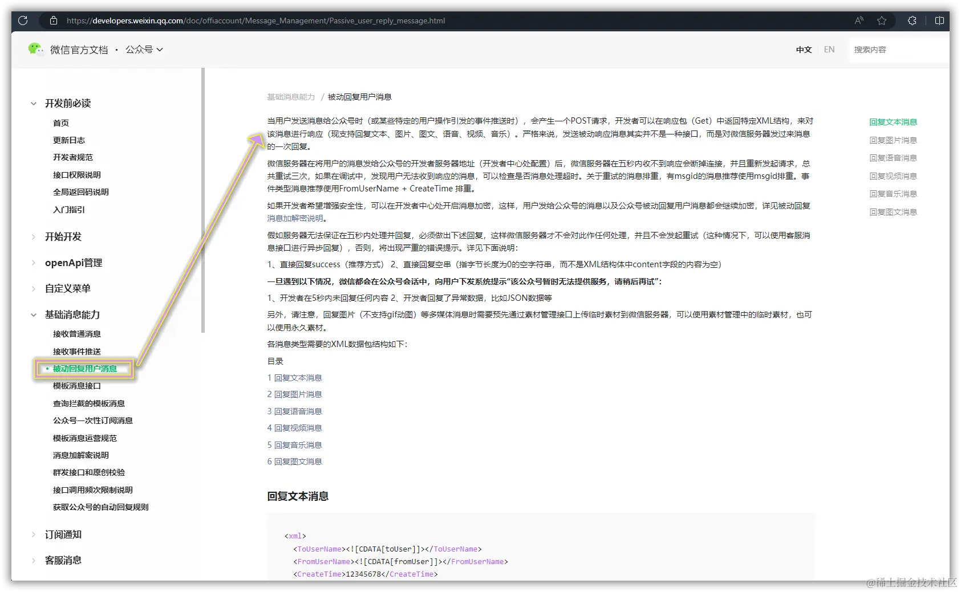Click the WeChat logo in the page header
This screenshot has height=592, width=961.
[35, 50]
